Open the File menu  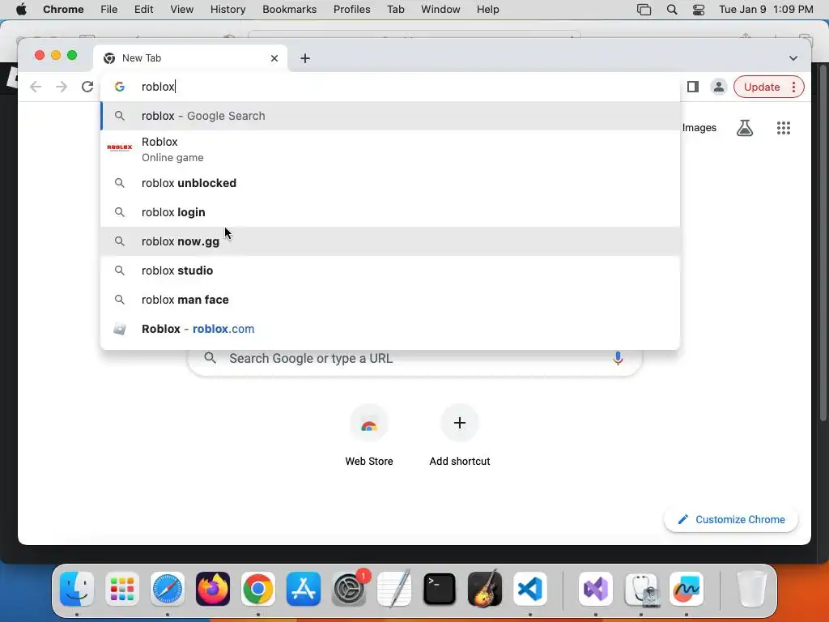click(x=109, y=10)
